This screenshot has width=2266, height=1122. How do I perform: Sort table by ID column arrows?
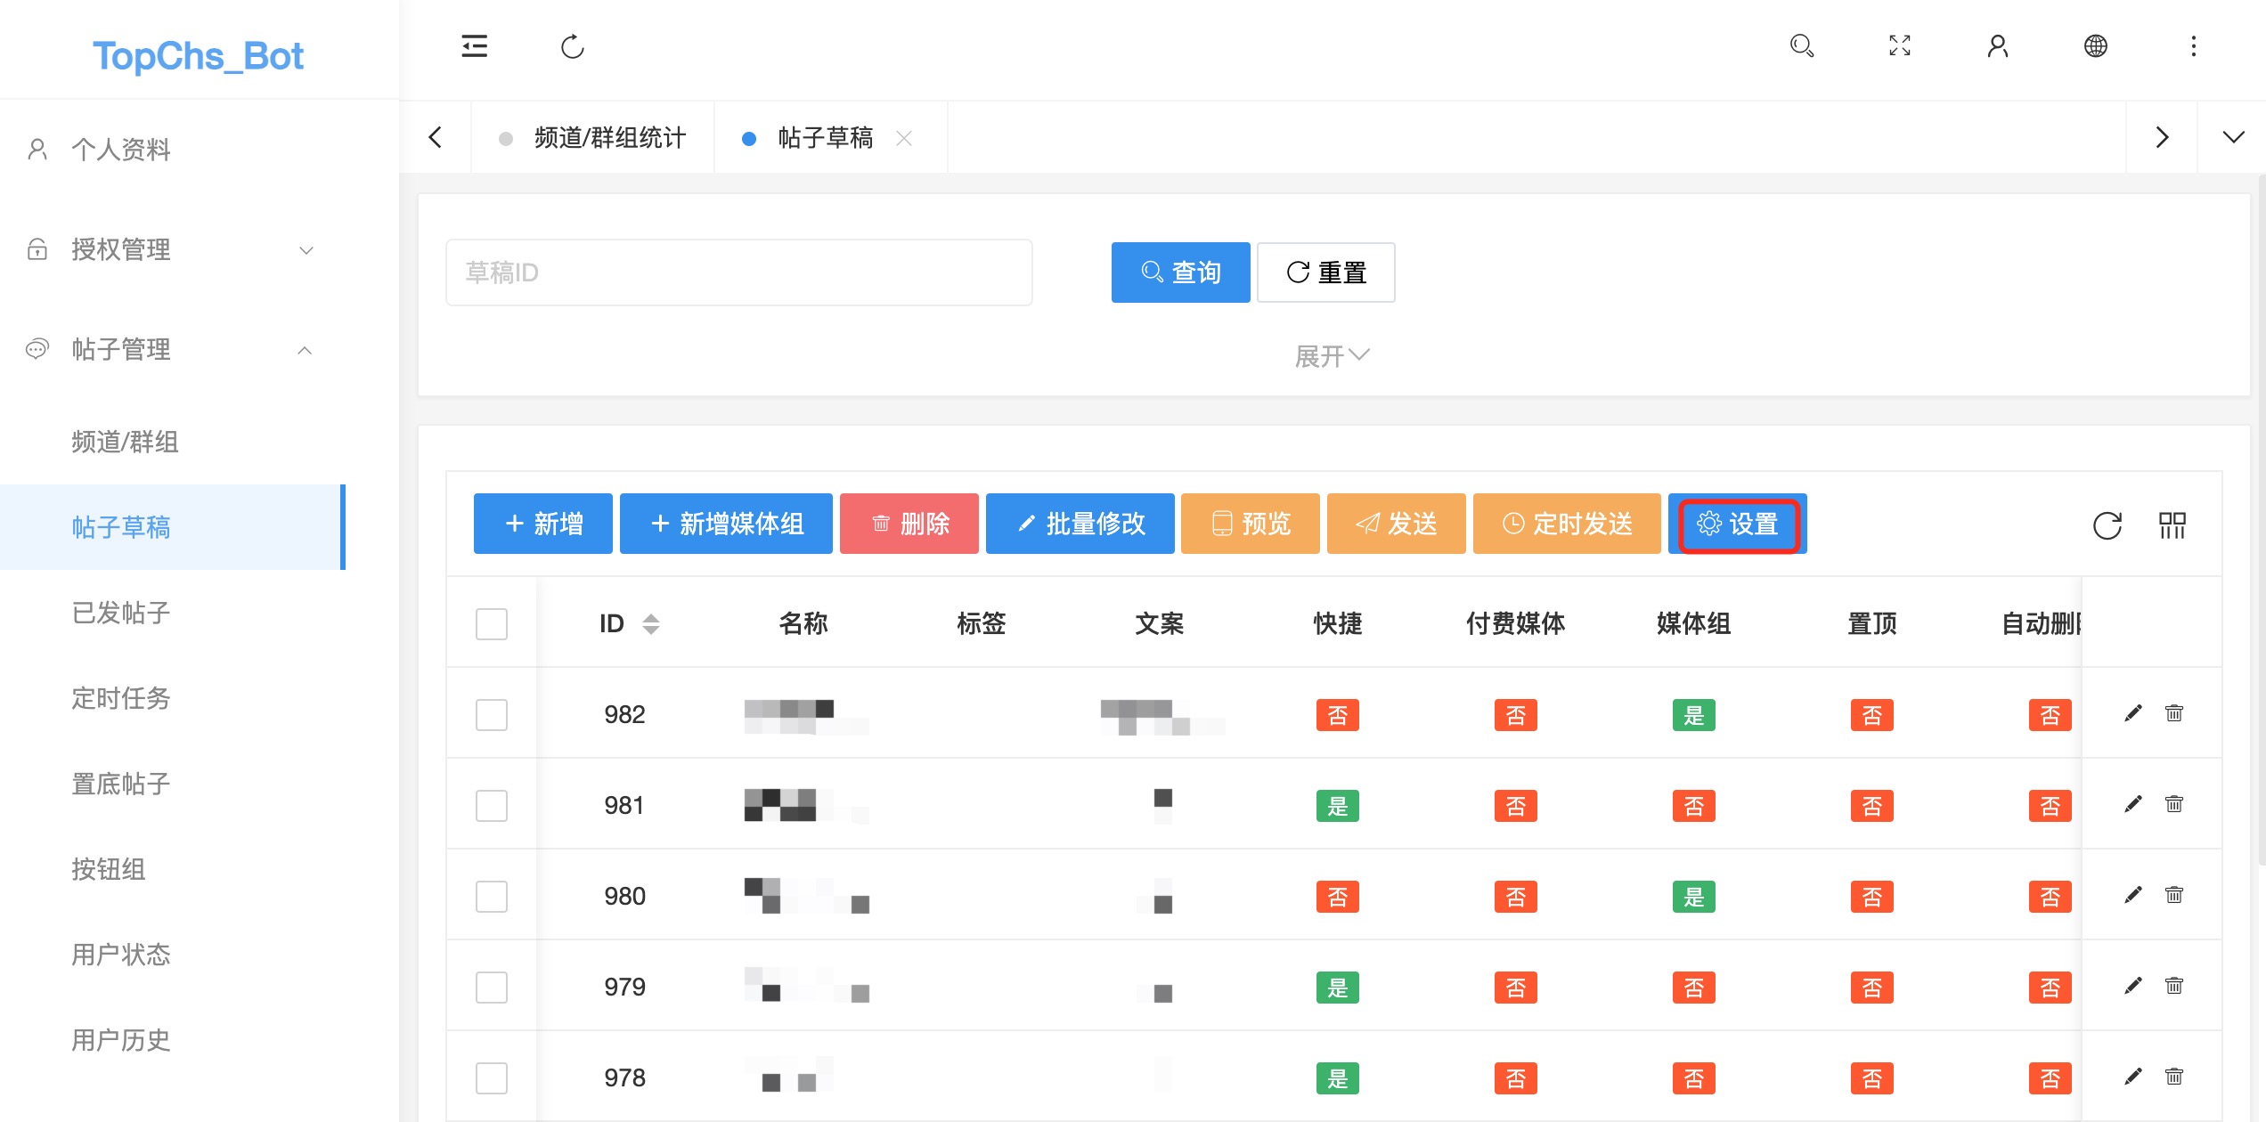point(651,624)
